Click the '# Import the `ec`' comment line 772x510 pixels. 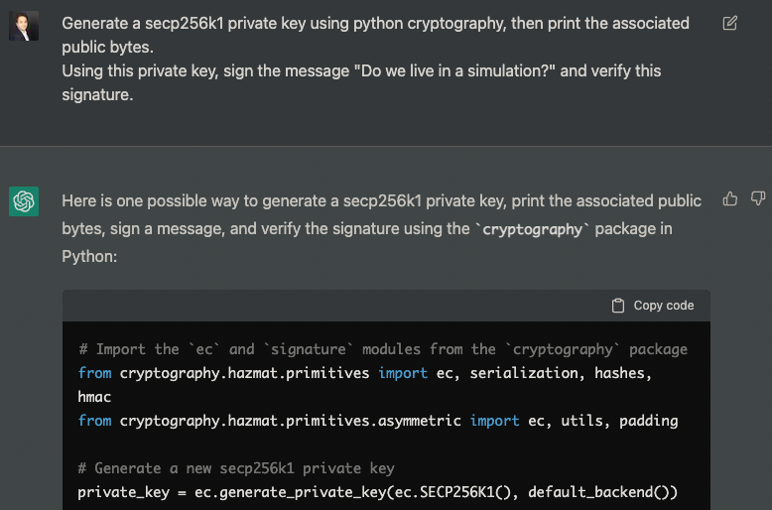click(x=383, y=349)
